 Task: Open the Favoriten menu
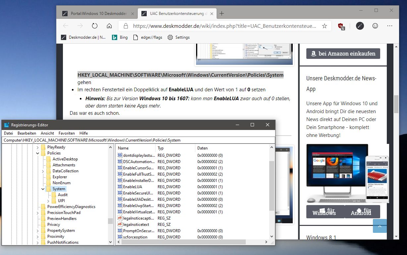pyautogui.click(x=67, y=133)
